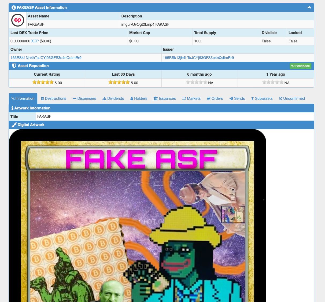
Task: View the Markets tab
Action: [x=191, y=98]
